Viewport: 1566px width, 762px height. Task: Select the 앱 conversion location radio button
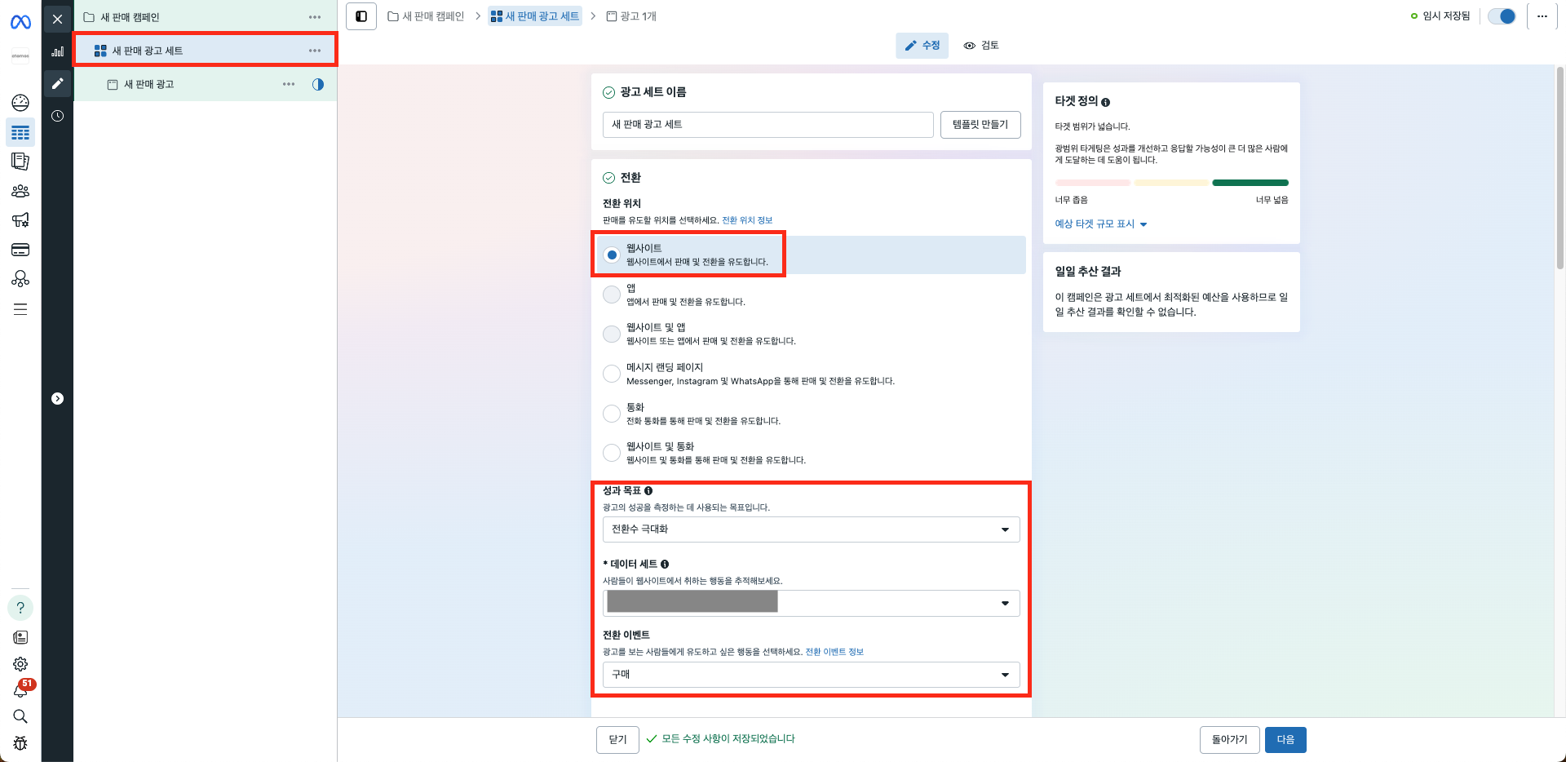612,295
